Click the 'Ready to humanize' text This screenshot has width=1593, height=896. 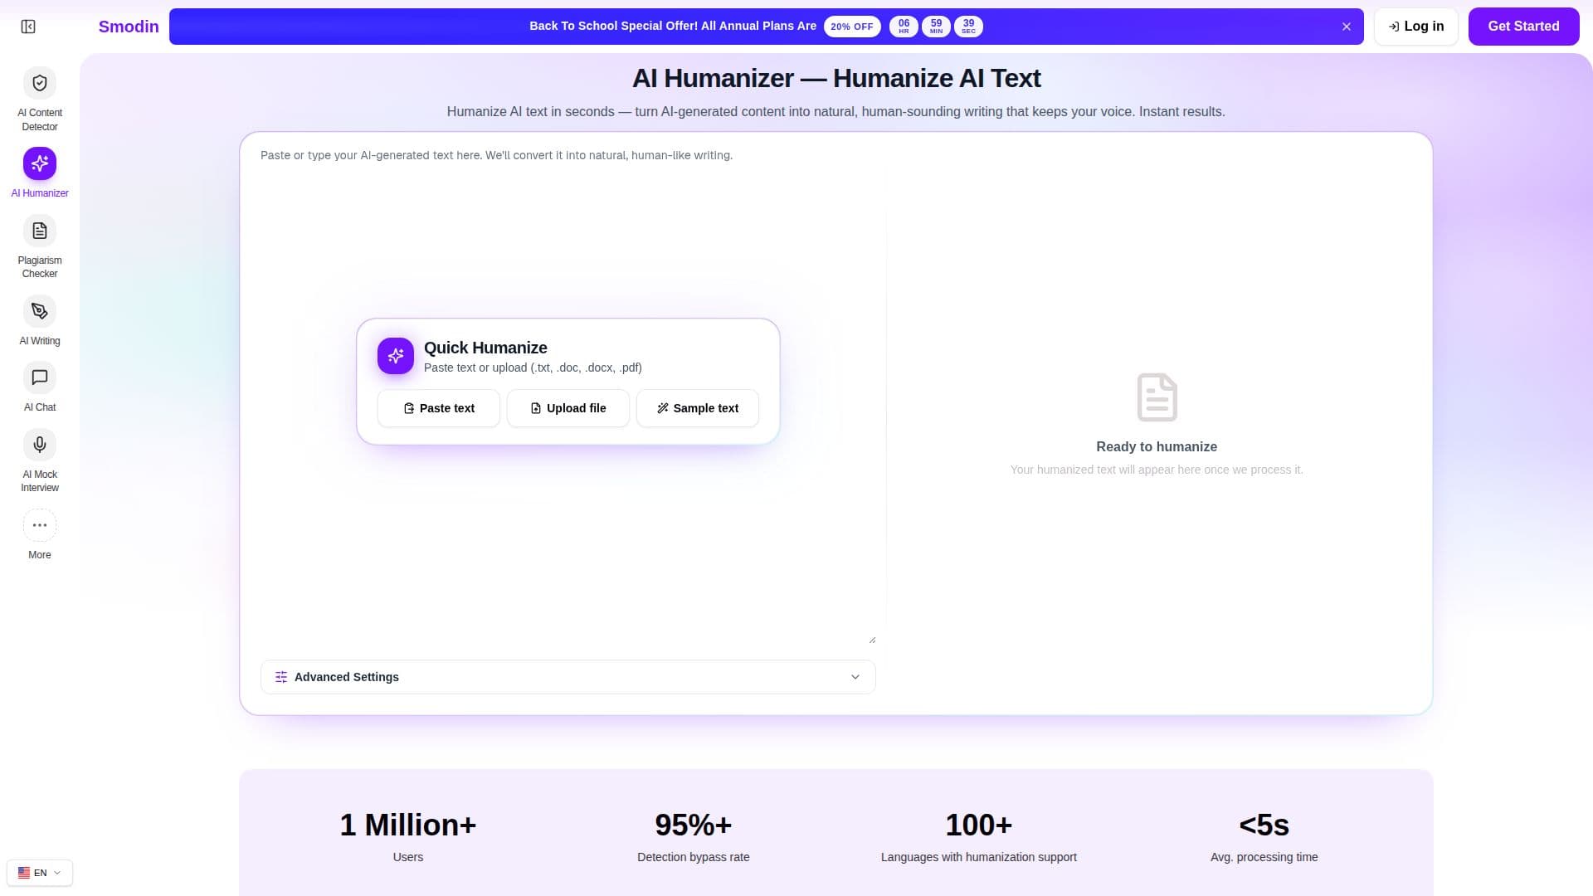[x=1157, y=446]
